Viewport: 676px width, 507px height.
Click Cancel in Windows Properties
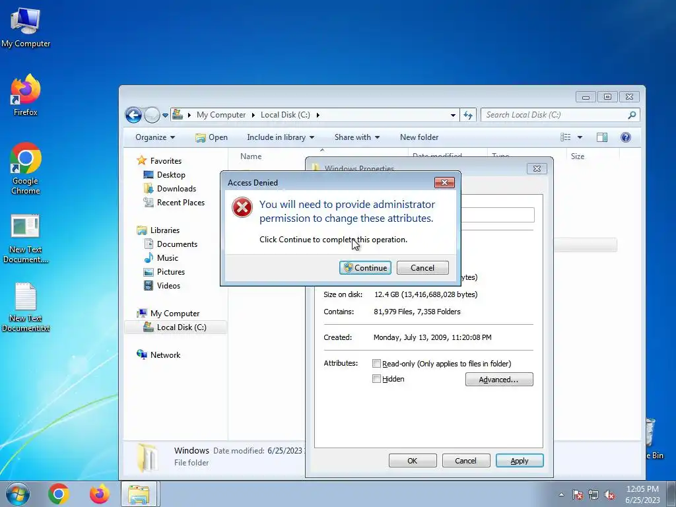(466, 460)
